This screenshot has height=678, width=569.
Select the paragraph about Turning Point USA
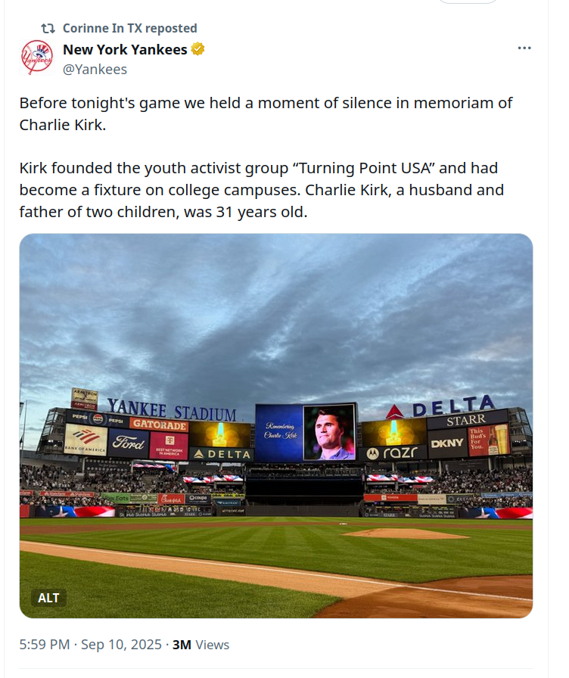(262, 190)
